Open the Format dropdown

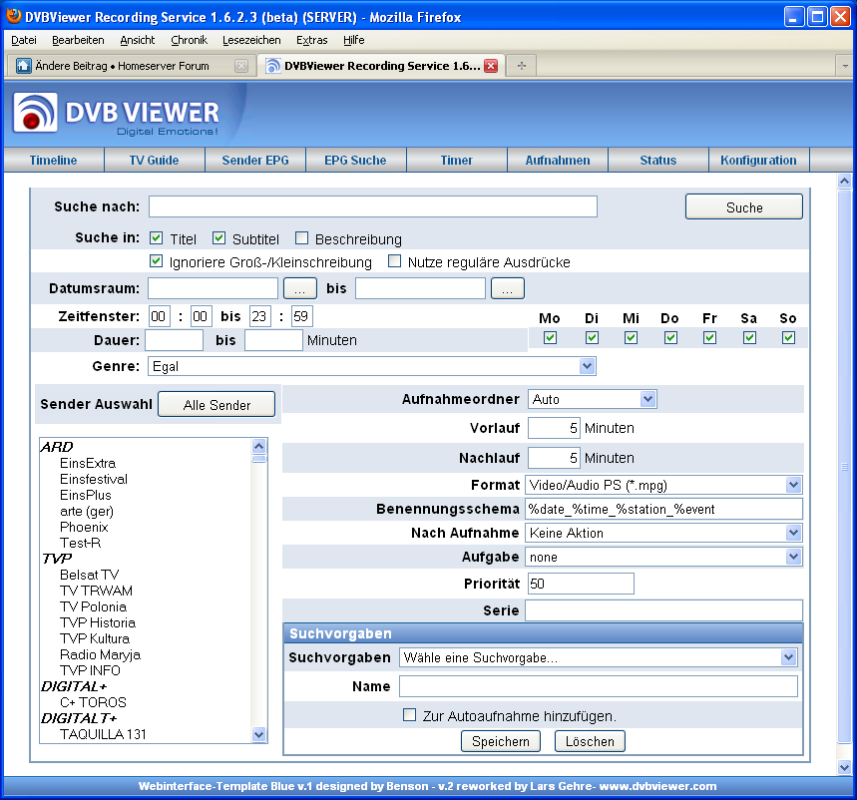coord(793,485)
